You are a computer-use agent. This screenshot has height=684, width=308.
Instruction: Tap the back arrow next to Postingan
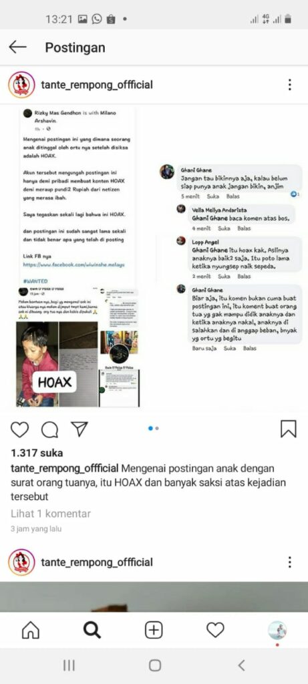pyautogui.click(x=17, y=47)
